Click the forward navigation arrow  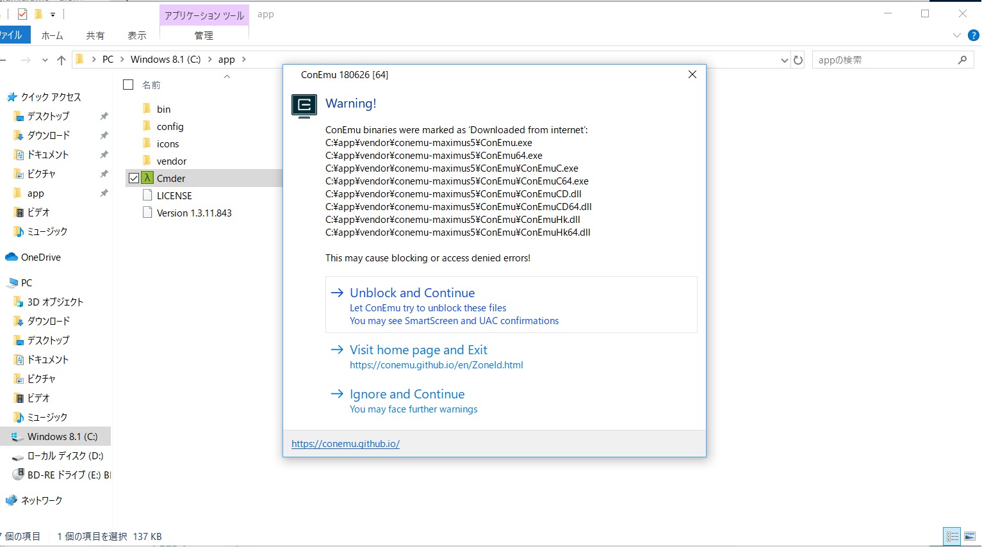(x=26, y=60)
